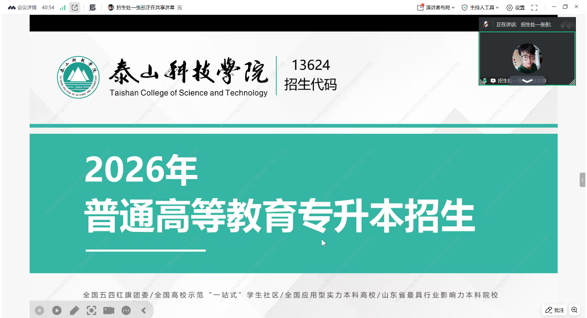Toggle the camera in the slideshow toolbar

[x=109, y=311]
